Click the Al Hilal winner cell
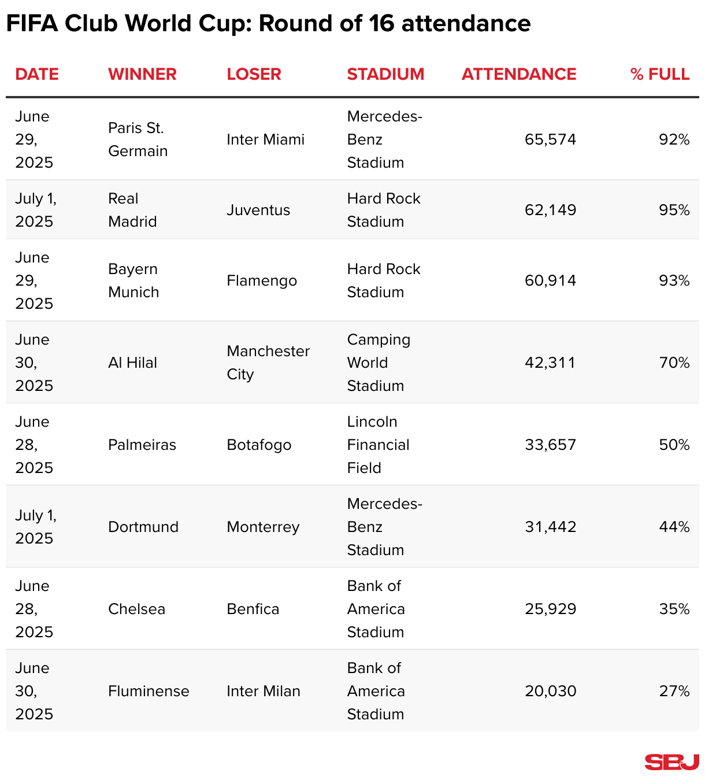The height and width of the screenshot is (776, 705). coord(132,363)
